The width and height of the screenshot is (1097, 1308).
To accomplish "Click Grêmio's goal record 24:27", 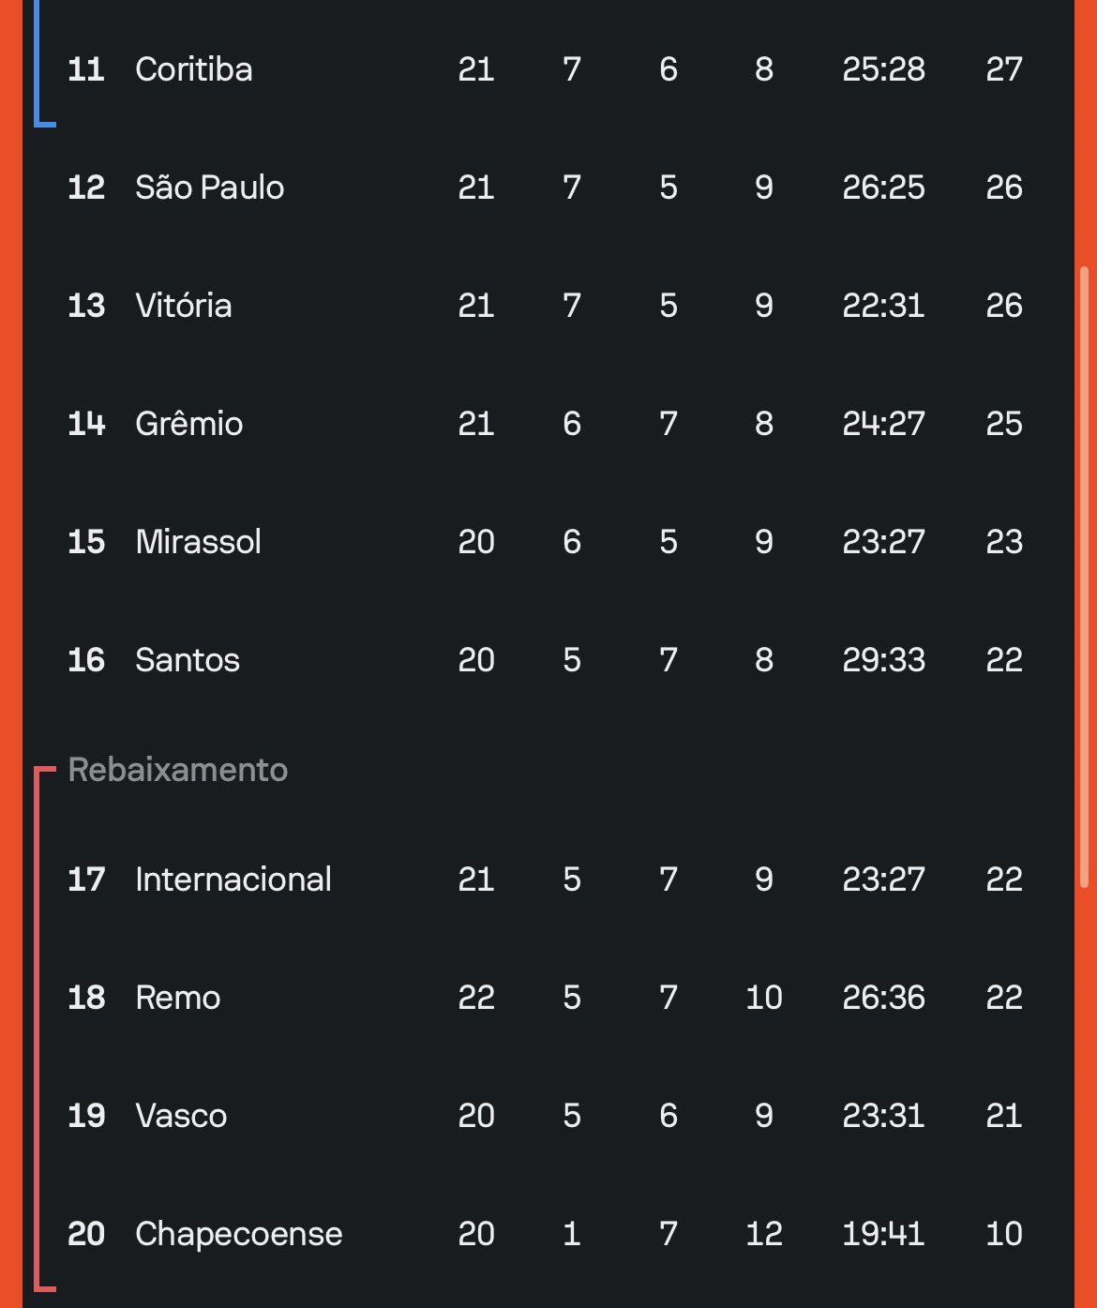I will [x=883, y=424].
